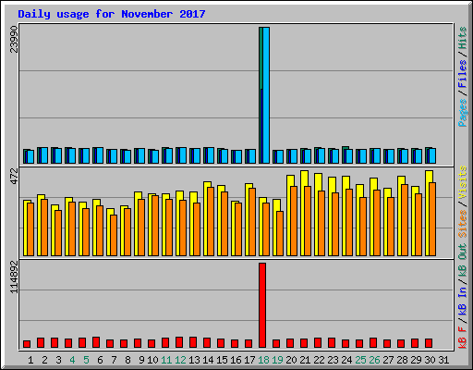The height and width of the screenshot is (370, 473).
Task: Click the orange sites bar for day 7
Action: (x=114, y=235)
